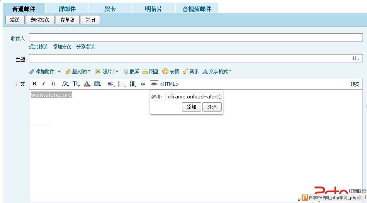The image size is (367, 203).
Task: Click the 链接 URL input box
Action: pos(193,96)
